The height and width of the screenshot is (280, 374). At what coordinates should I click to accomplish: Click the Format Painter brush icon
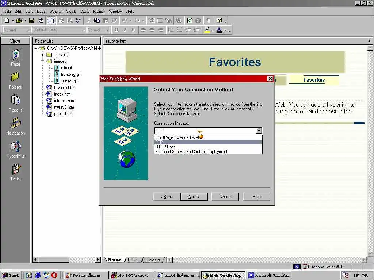[114, 20]
